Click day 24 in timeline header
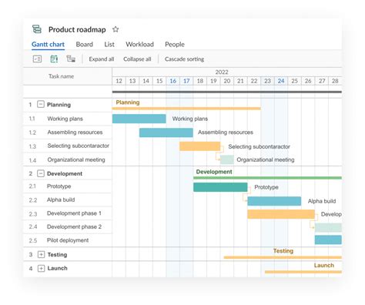This screenshot has height=305, width=365. click(x=281, y=81)
